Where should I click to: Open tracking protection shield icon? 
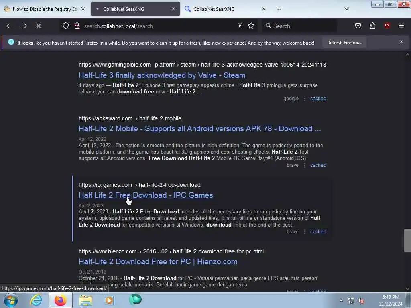(x=66, y=26)
